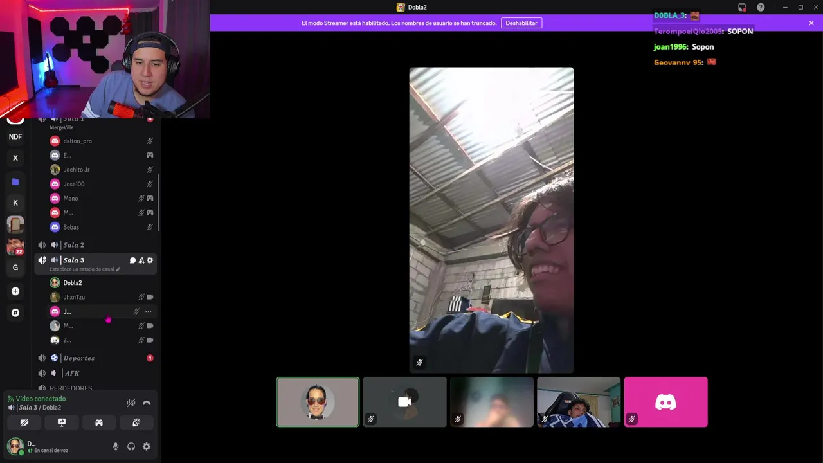Open more options for user J...
The width and height of the screenshot is (823, 463).
[149, 311]
